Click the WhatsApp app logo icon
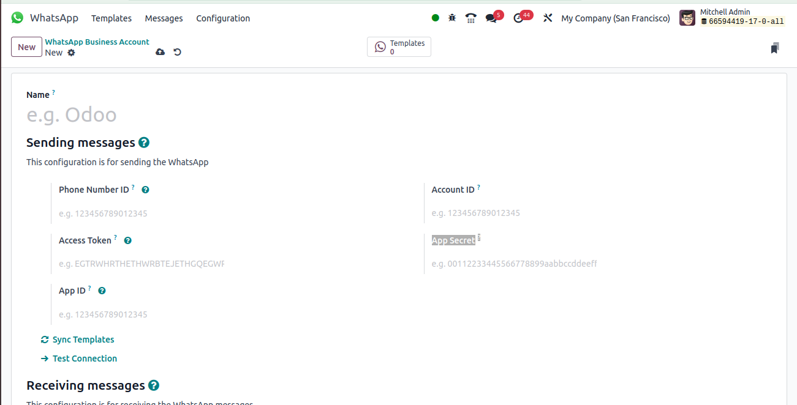Viewport: 797px width, 405px height. 17,18
